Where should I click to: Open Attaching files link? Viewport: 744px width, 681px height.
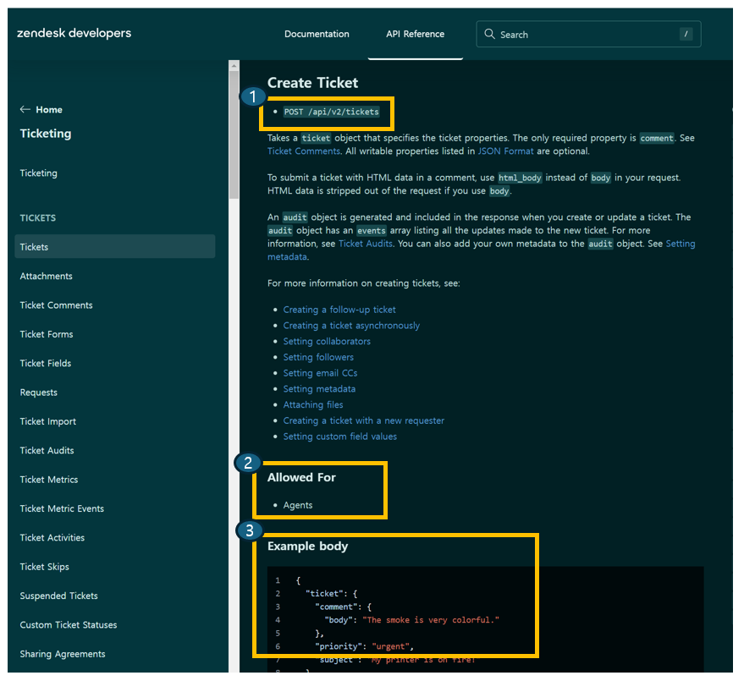[313, 405]
